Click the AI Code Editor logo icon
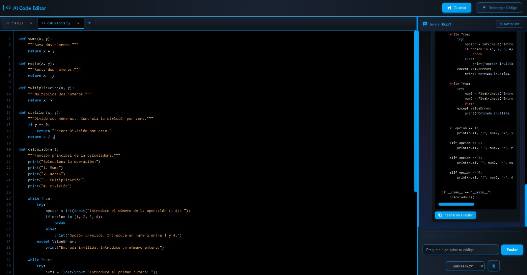Viewport: 527px width, 275px height. [8, 8]
